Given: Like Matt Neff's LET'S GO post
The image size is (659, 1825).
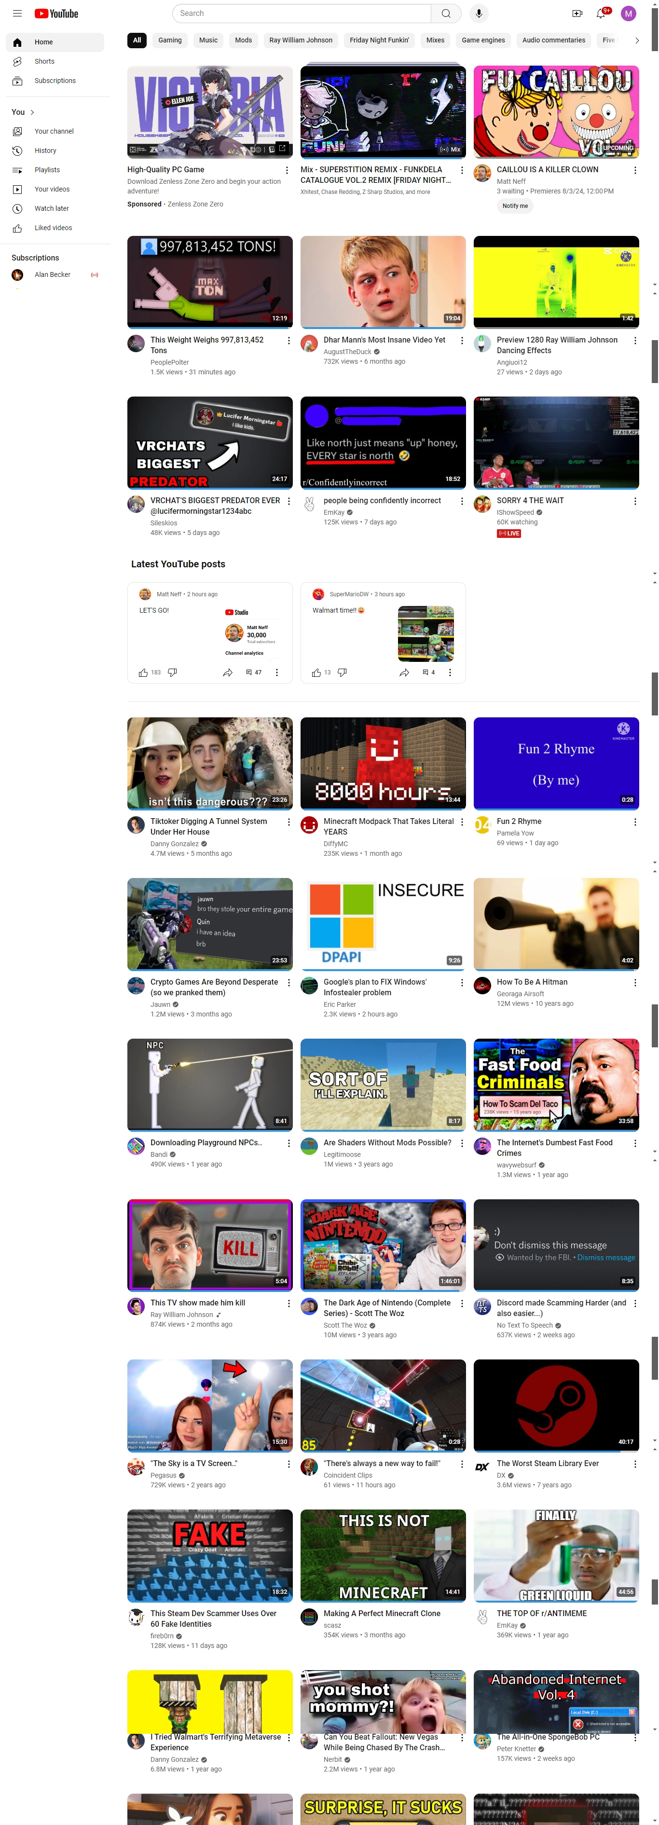Looking at the screenshot, I should (x=143, y=672).
